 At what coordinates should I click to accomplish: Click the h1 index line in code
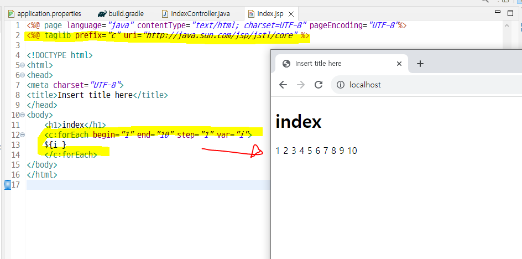click(75, 125)
